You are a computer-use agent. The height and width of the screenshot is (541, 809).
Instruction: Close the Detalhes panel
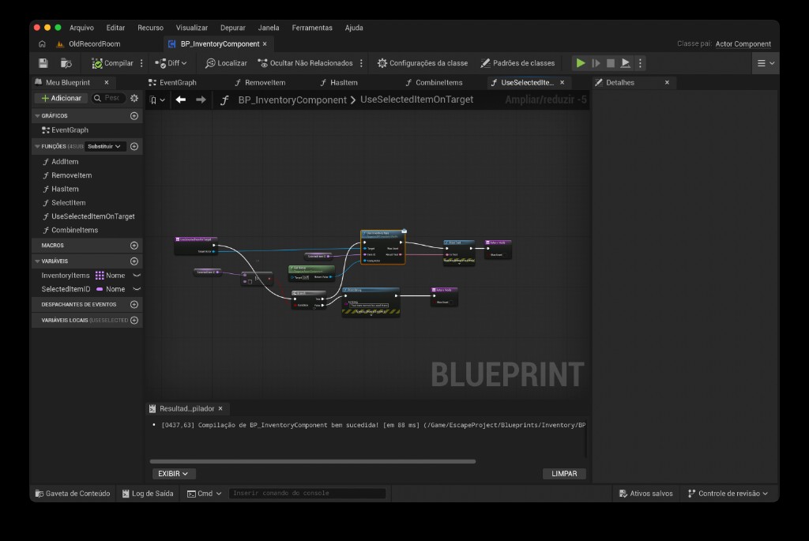[667, 82]
